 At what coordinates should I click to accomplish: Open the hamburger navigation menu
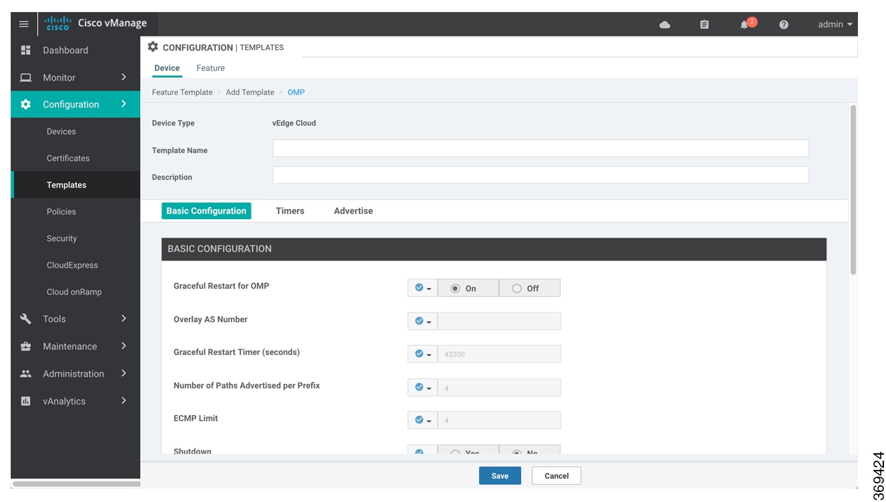pyautogui.click(x=24, y=24)
